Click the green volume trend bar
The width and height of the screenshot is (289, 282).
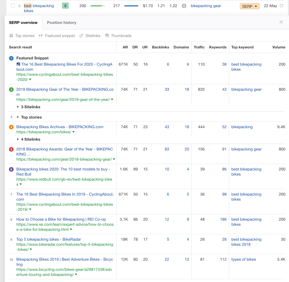(97, 6)
